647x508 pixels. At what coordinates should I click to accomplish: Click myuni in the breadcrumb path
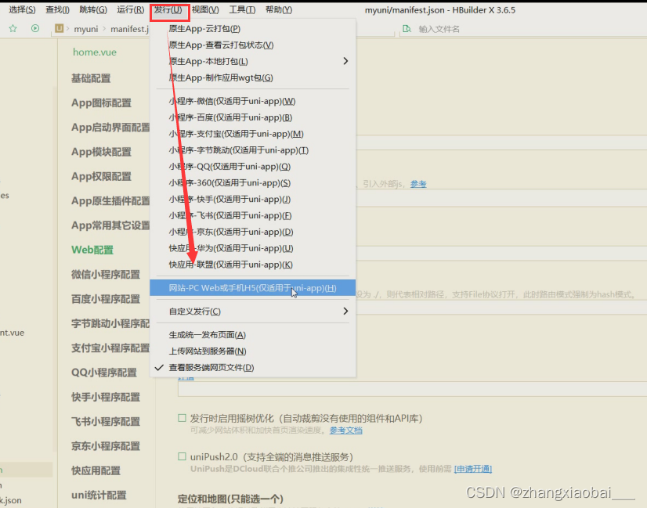point(86,29)
